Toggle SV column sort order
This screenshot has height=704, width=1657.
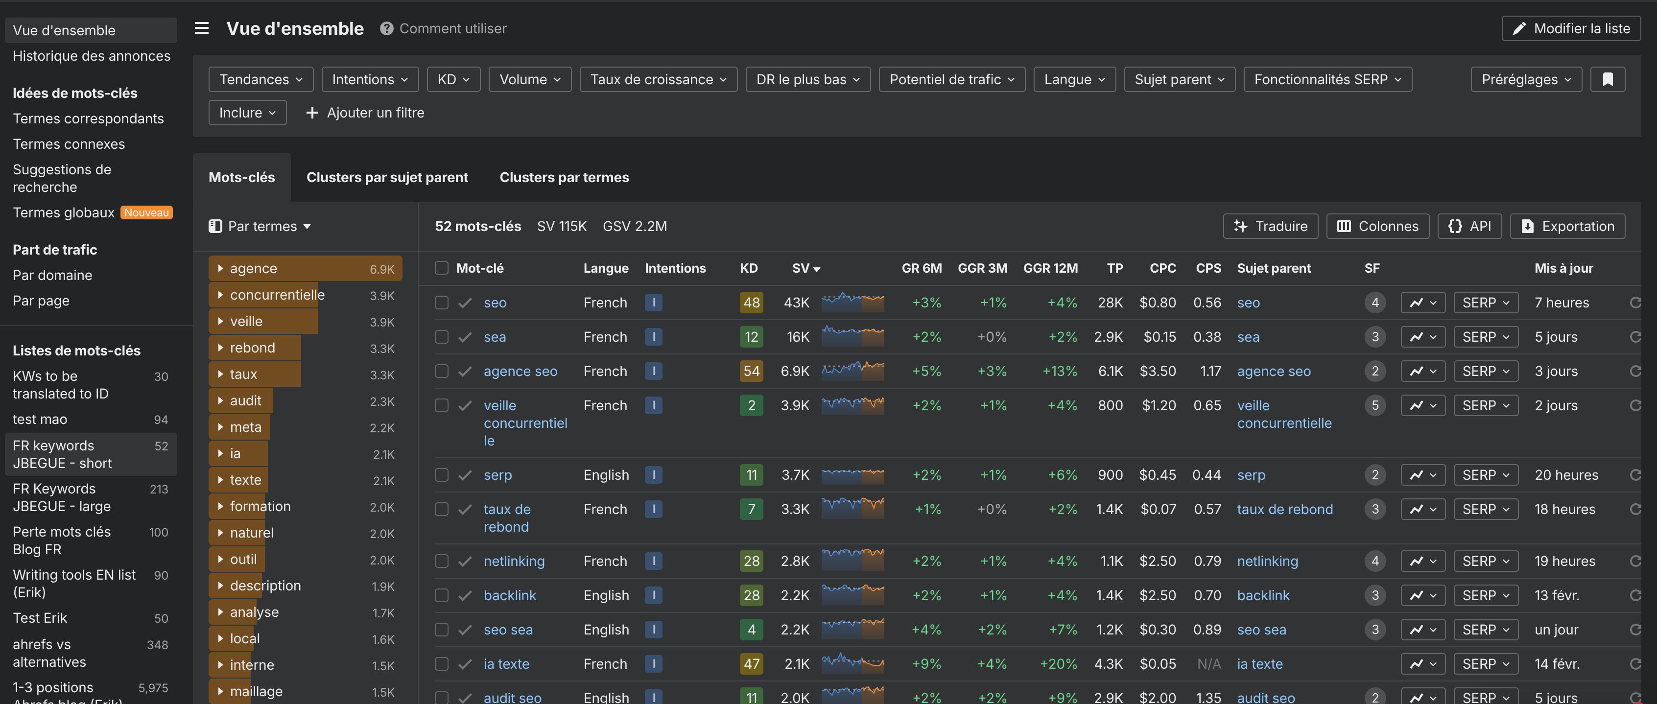point(805,268)
